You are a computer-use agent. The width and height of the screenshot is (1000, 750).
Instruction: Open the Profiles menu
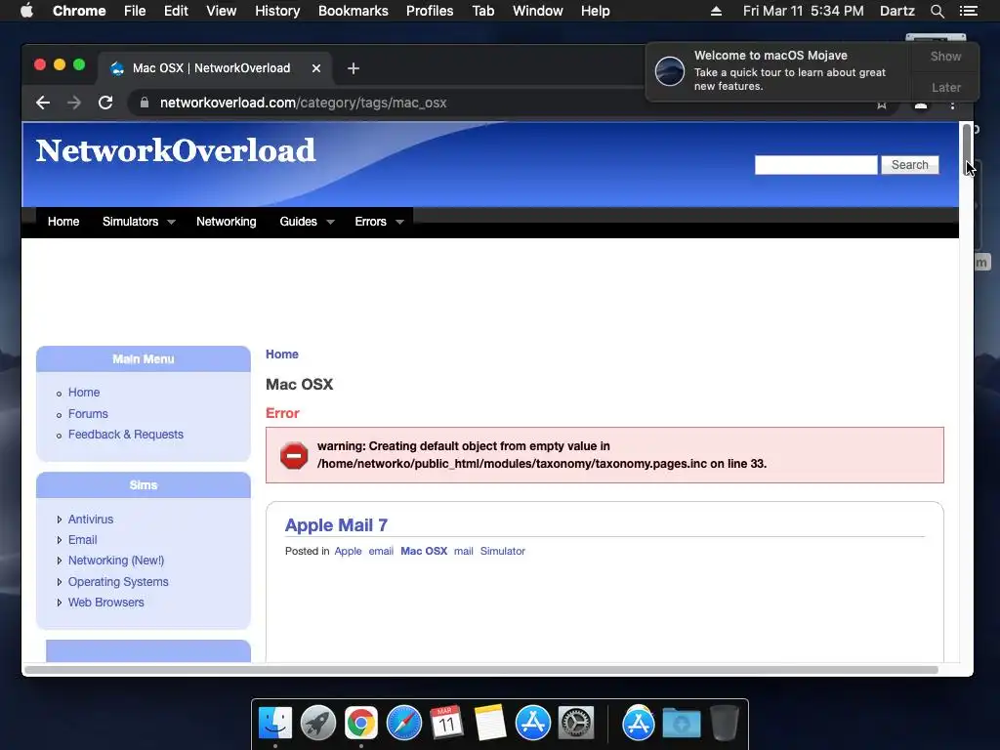pyautogui.click(x=430, y=11)
